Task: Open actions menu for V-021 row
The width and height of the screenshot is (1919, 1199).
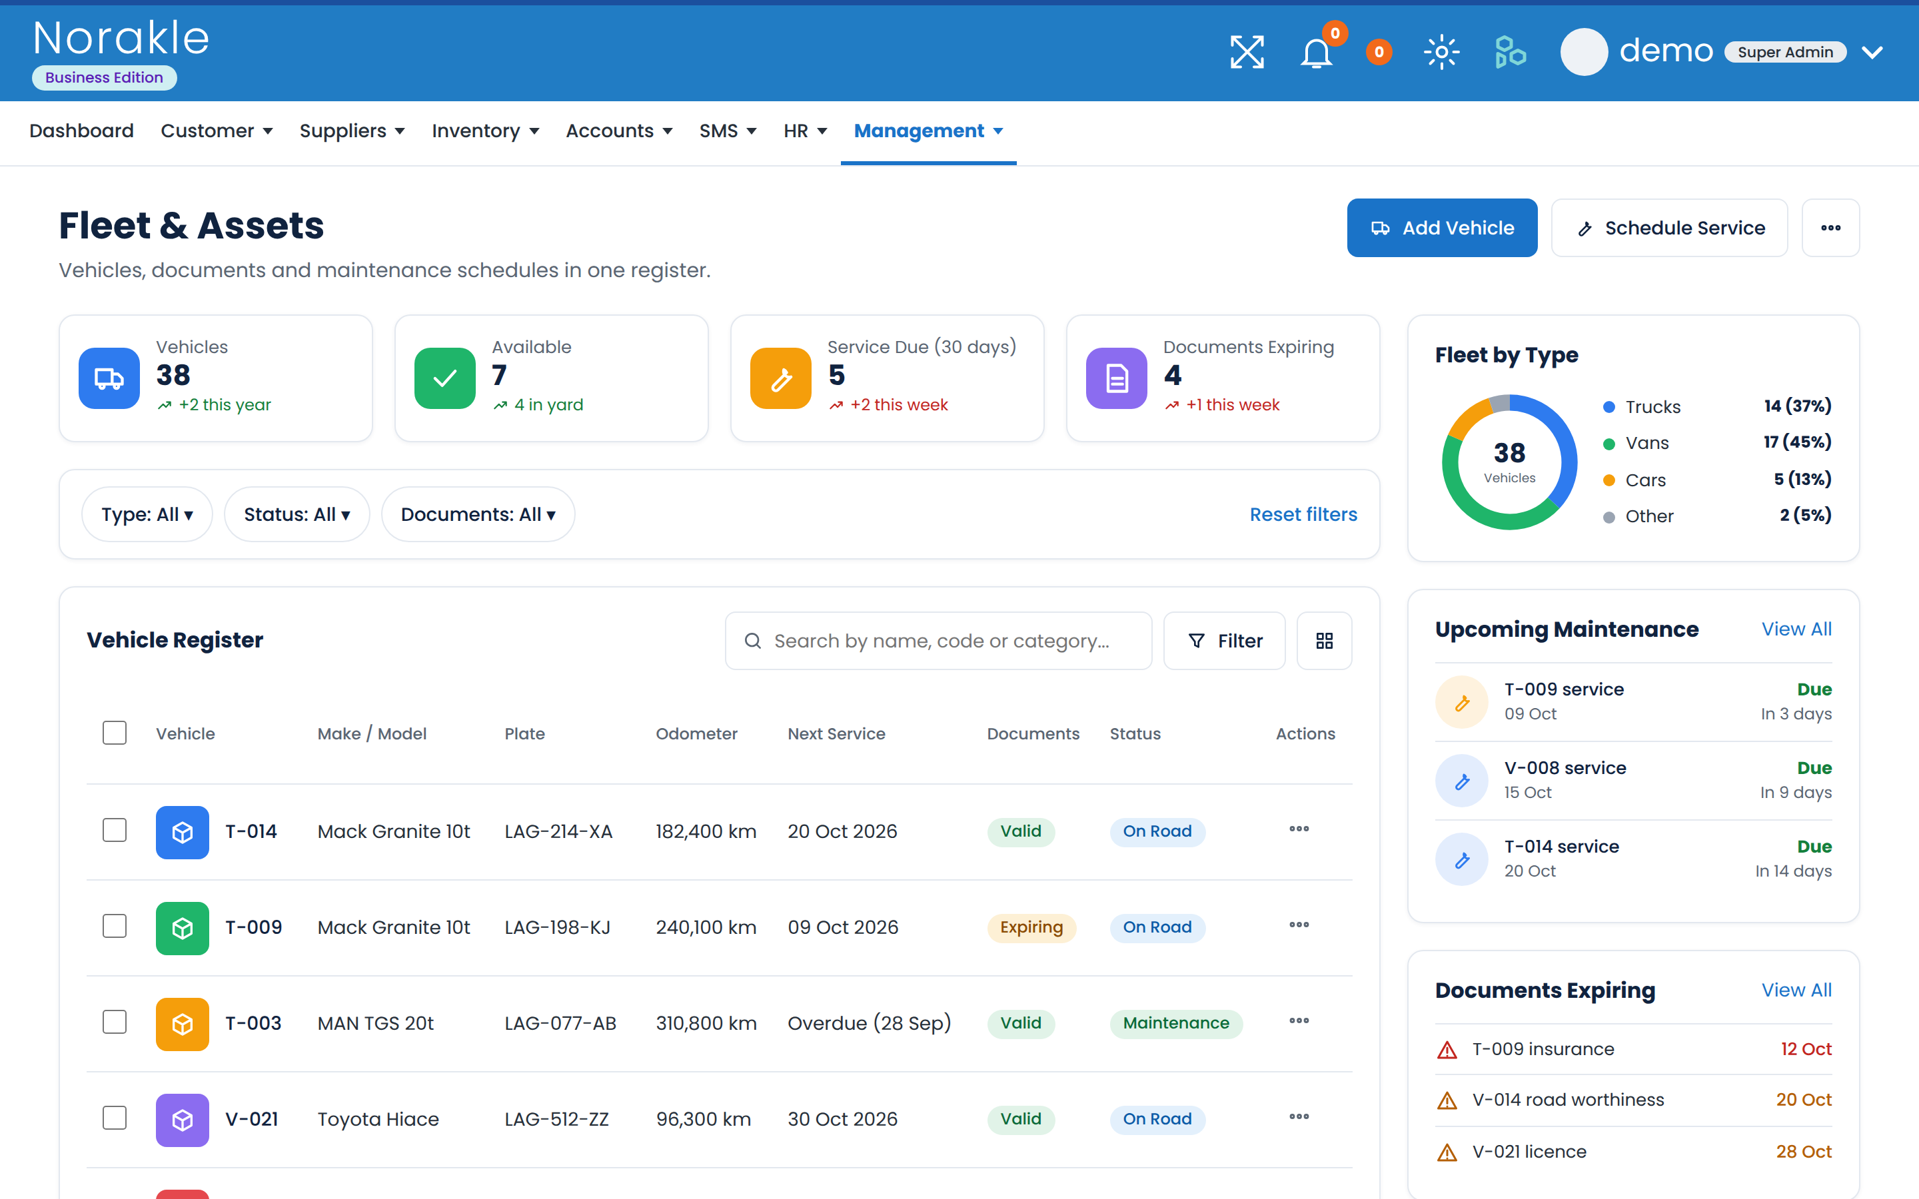Action: coord(1299,1117)
